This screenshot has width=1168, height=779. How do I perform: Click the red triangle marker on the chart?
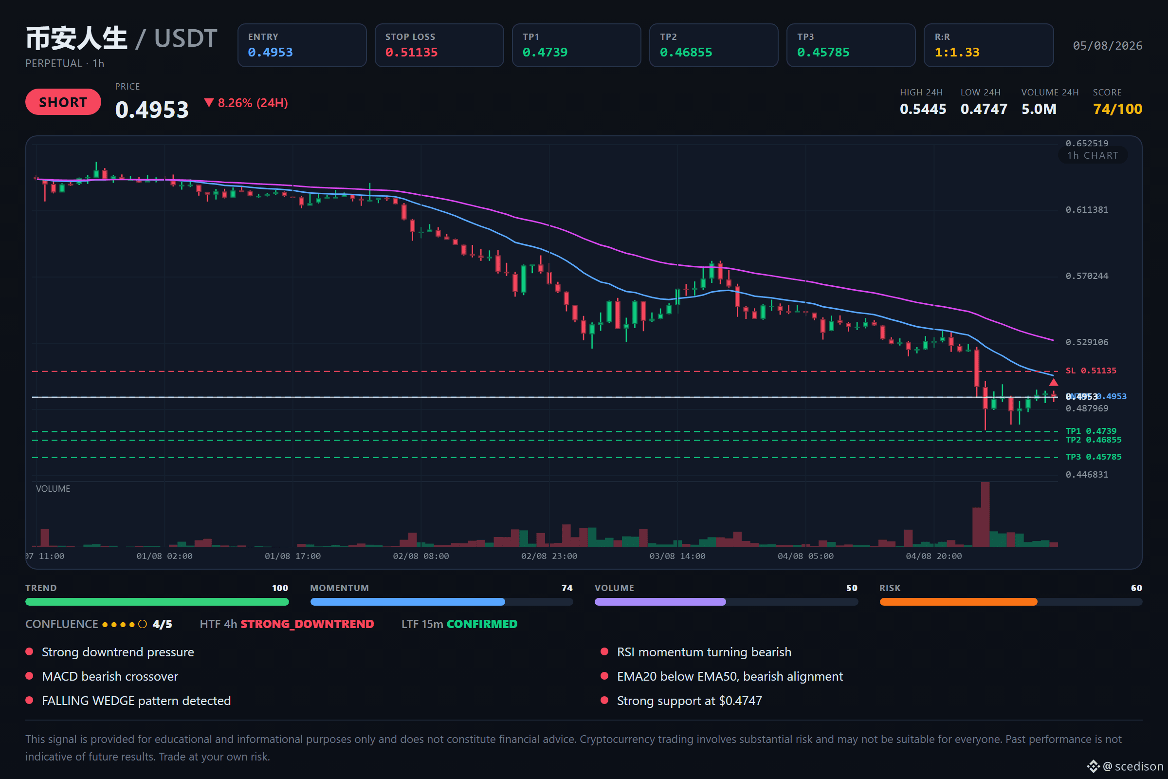click(1053, 382)
